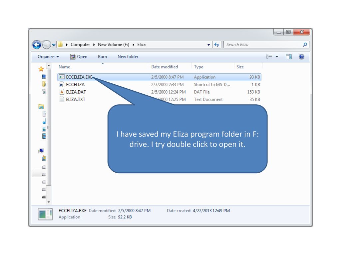The image size is (341, 255).
Task: Expand arrow after New Volume (F:) breadcrumb
Action: (x=133, y=45)
